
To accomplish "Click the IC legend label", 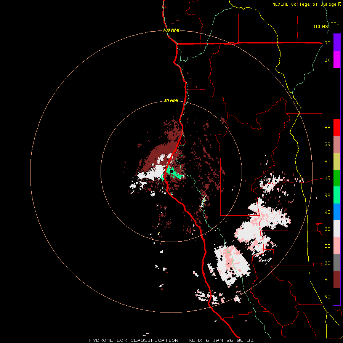I will click(x=327, y=246).
